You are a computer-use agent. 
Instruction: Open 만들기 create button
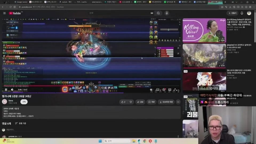233,13
